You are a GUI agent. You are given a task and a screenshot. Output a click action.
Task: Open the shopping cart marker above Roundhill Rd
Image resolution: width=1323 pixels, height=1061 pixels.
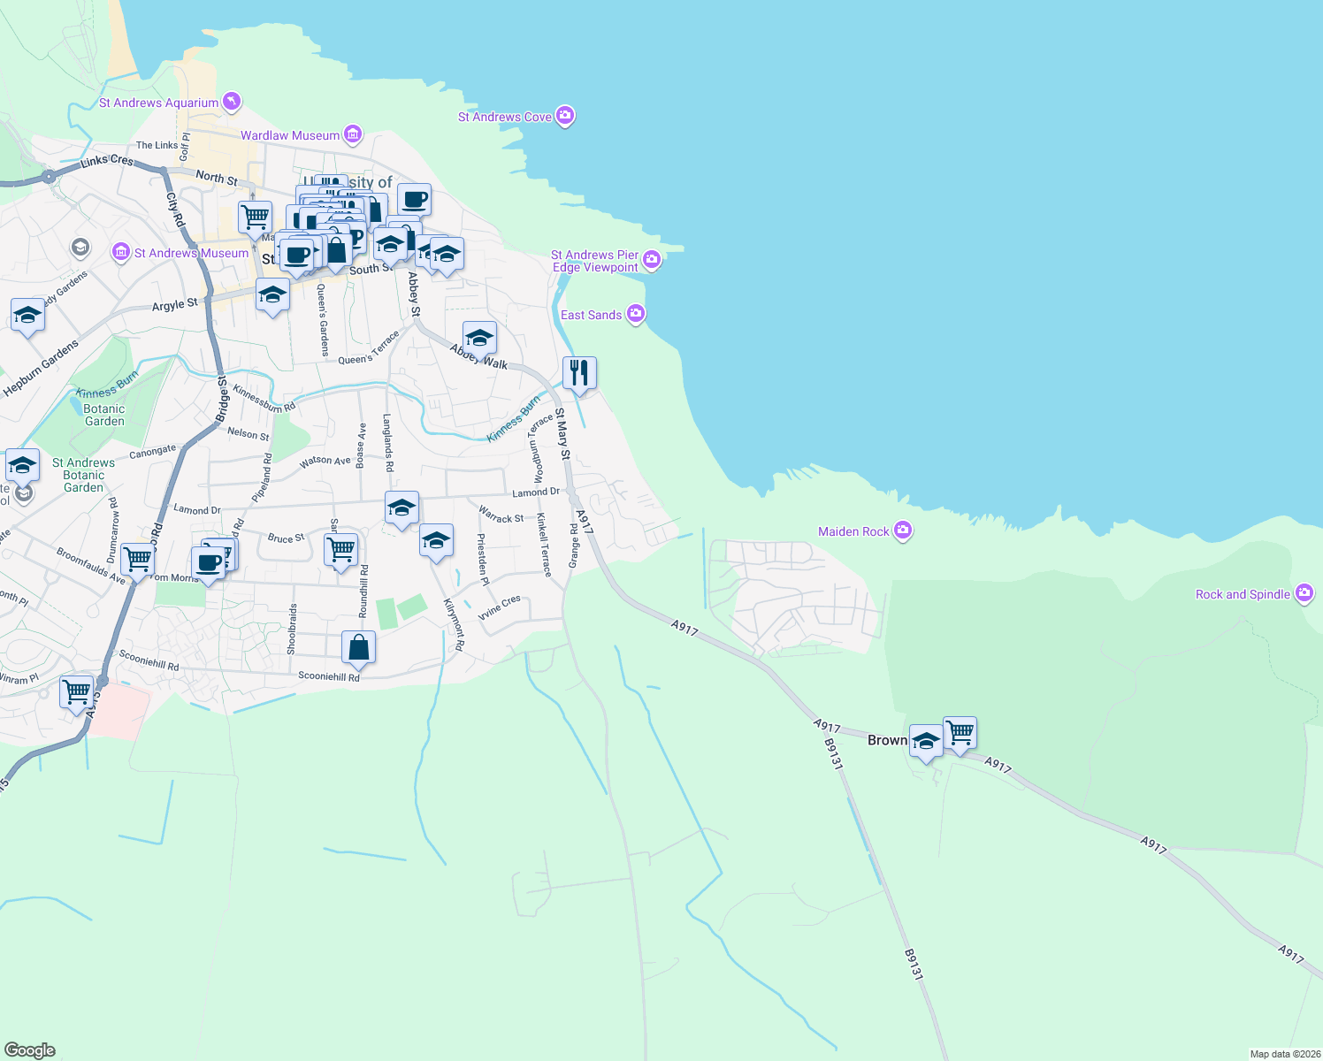340,551
